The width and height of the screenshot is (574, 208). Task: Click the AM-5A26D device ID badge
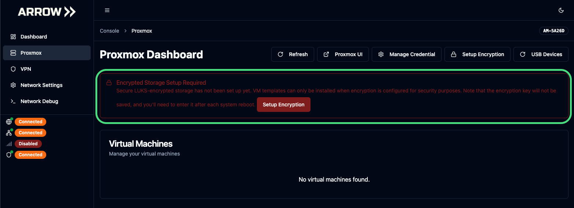pos(553,31)
